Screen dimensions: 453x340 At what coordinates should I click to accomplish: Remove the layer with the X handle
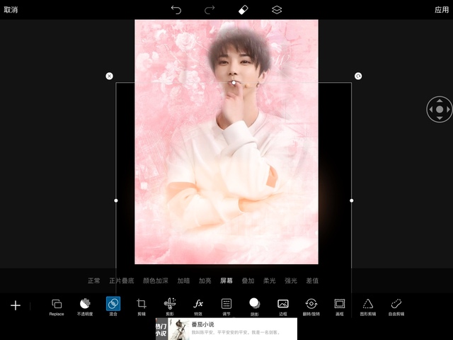click(109, 76)
